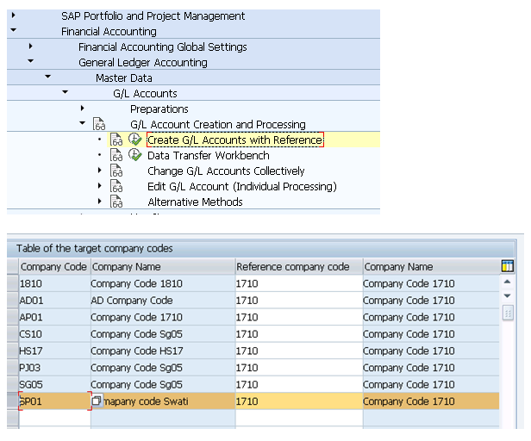This screenshot has height=441, width=531.
Task: Open IMG documentation icon for Create G/L Accounts with Reference
Action: (x=116, y=140)
